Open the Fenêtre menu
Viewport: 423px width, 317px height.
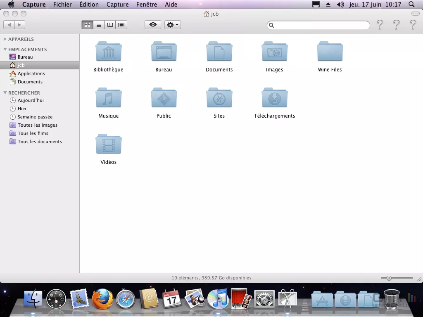coord(146,5)
